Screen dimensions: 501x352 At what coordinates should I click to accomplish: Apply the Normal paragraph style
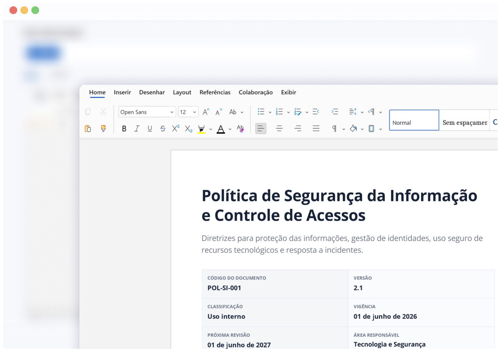coord(414,120)
